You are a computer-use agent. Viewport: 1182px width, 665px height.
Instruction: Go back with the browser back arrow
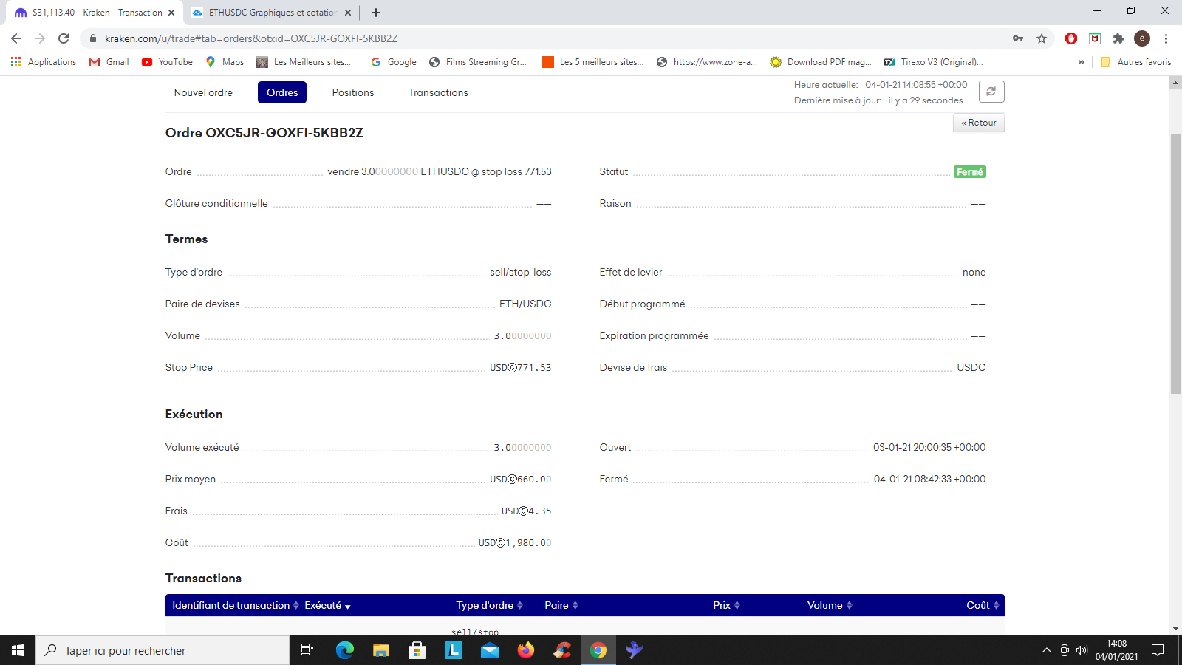tap(16, 38)
